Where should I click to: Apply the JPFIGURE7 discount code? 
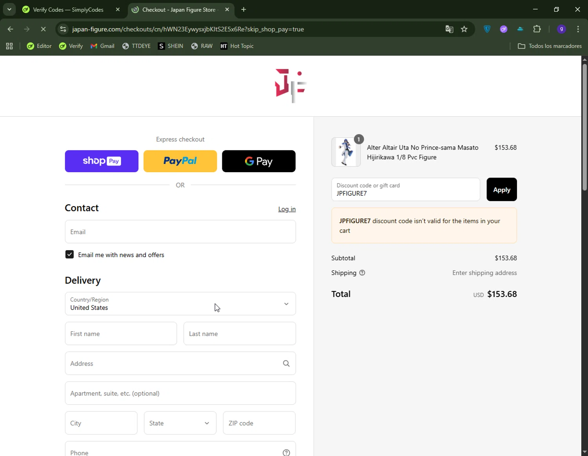point(502,189)
